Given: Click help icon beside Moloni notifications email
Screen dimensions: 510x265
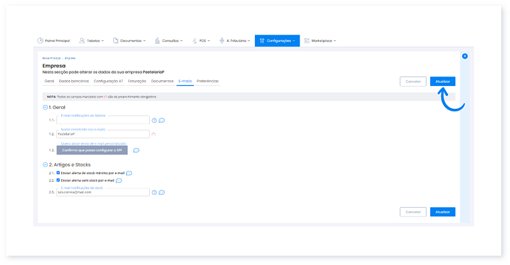Looking at the screenshot, I should pos(154,120).
